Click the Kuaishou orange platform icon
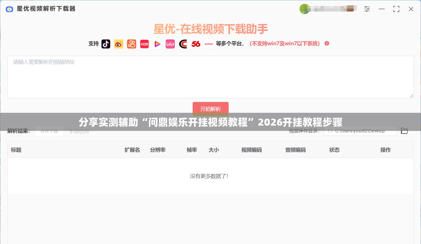This screenshot has height=244, width=421. (x=131, y=44)
